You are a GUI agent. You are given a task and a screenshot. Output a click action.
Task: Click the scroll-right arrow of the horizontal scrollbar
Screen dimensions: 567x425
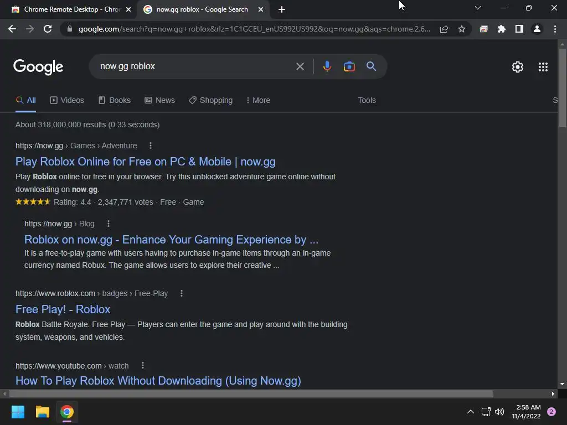553,393
